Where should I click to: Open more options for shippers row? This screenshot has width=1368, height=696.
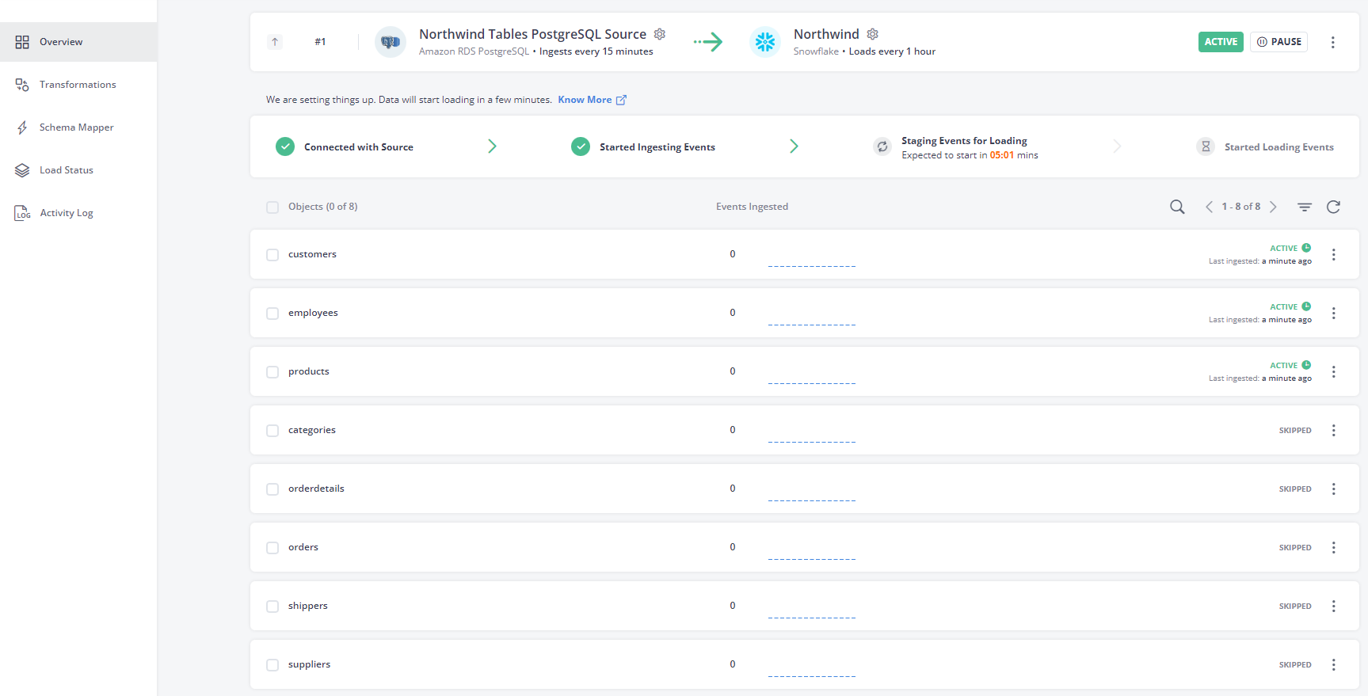click(1333, 606)
